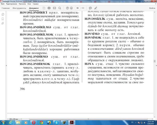
Task: Click the Search magnifier icon in toolbar
Action: (60, 8)
